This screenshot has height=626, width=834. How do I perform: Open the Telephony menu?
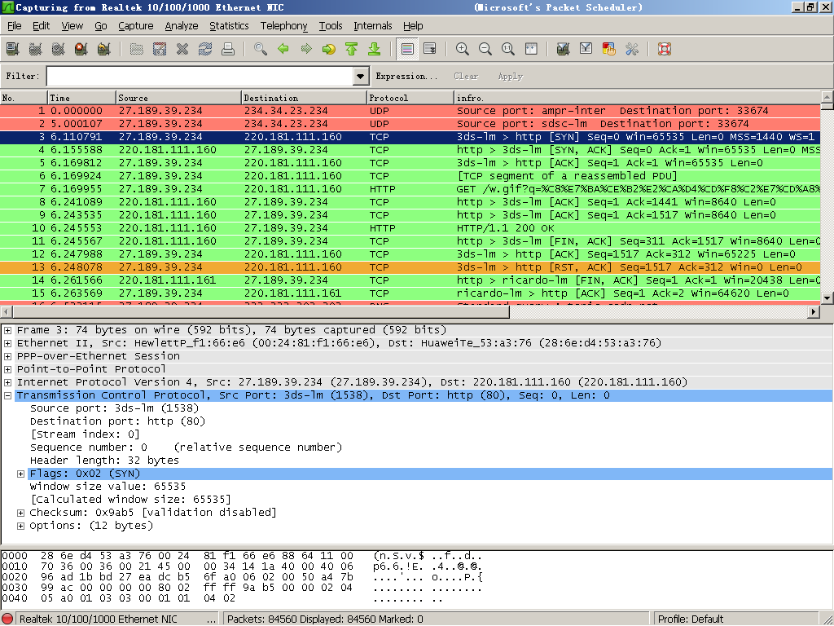(283, 26)
